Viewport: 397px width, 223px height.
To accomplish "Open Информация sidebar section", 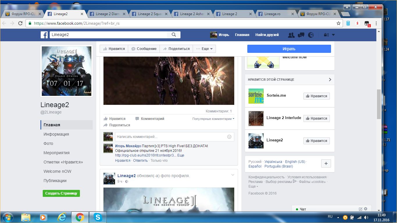I will (x=56, y=134).
